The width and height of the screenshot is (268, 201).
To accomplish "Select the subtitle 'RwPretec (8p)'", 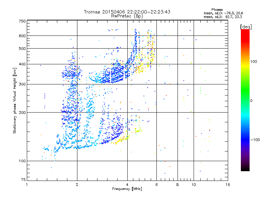I will pyautogui.click(x=127, y=16).
